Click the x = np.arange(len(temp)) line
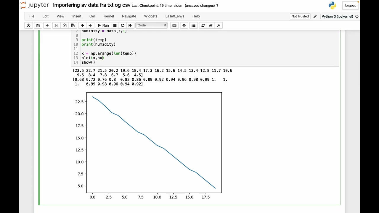Image resolution: width=379 pixels, height=213 pixels. (109, 54)
